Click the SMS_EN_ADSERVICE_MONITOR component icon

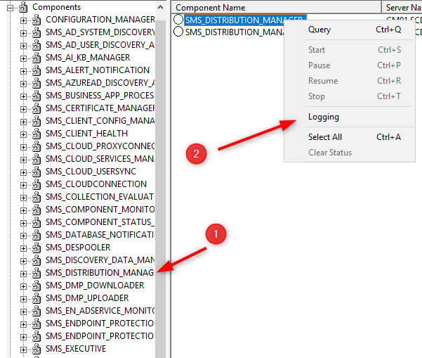[37, 311]
